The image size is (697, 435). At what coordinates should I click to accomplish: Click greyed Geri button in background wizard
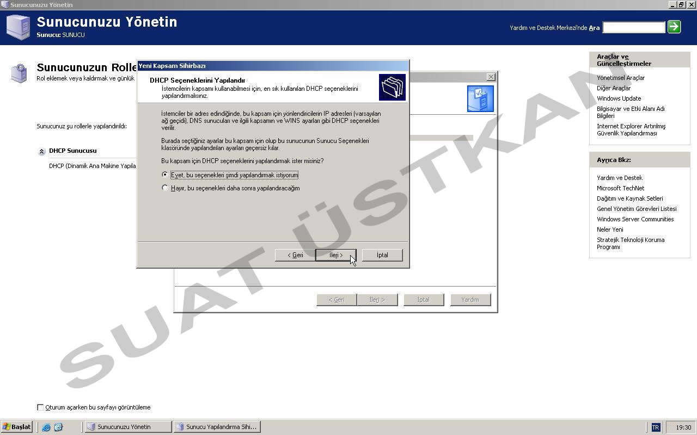click(x=337, y=300)
